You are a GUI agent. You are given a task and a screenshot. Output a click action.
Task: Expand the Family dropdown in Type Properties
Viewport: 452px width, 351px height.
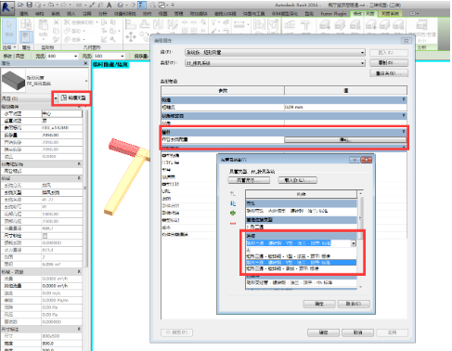pos(362,53)
